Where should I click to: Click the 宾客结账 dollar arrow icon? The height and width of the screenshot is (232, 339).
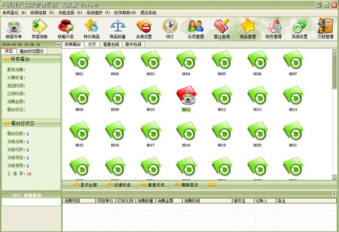tap(40, 29)
